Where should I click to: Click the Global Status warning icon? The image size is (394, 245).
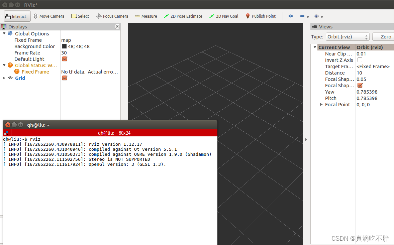tap(10, 65)
